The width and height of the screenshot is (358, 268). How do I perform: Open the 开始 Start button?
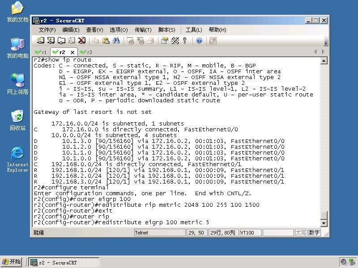[12, 262]
